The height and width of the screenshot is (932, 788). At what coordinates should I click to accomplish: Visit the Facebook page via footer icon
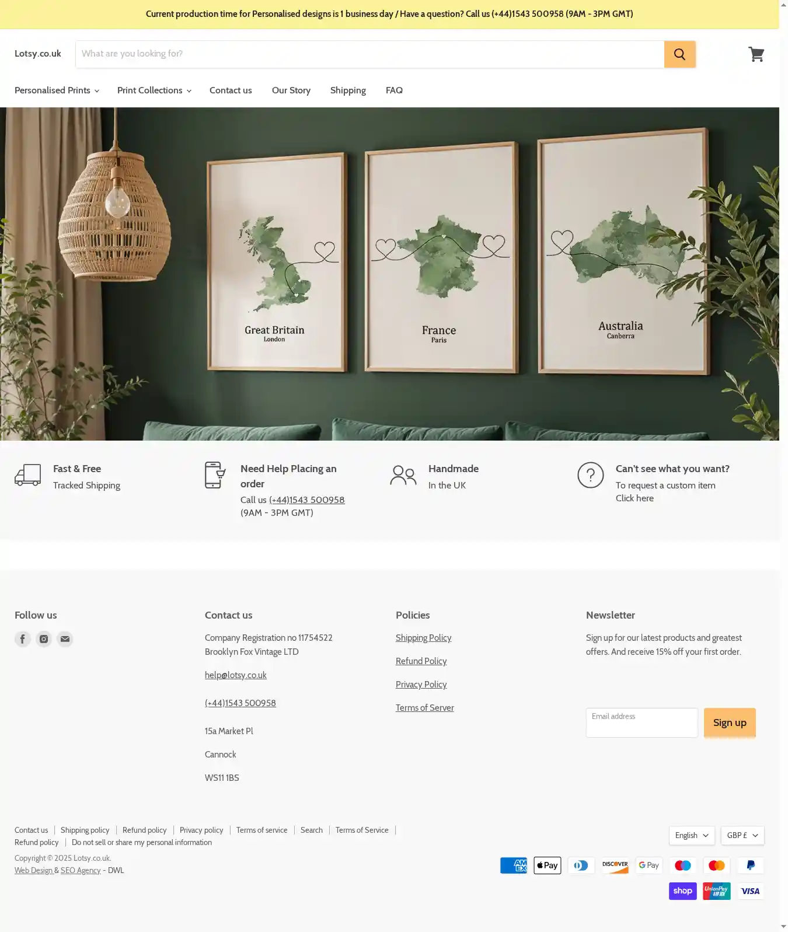click(x=23, y=639)
